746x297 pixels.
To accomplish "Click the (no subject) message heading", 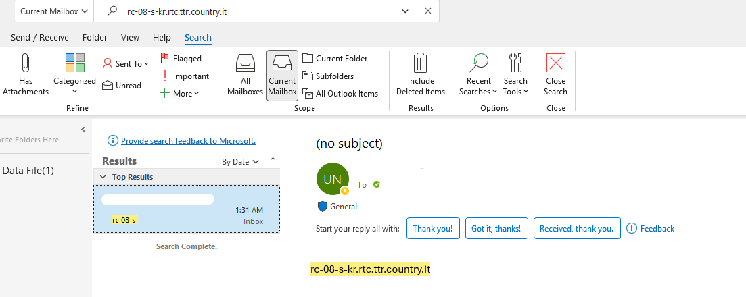I will point(349,143).
